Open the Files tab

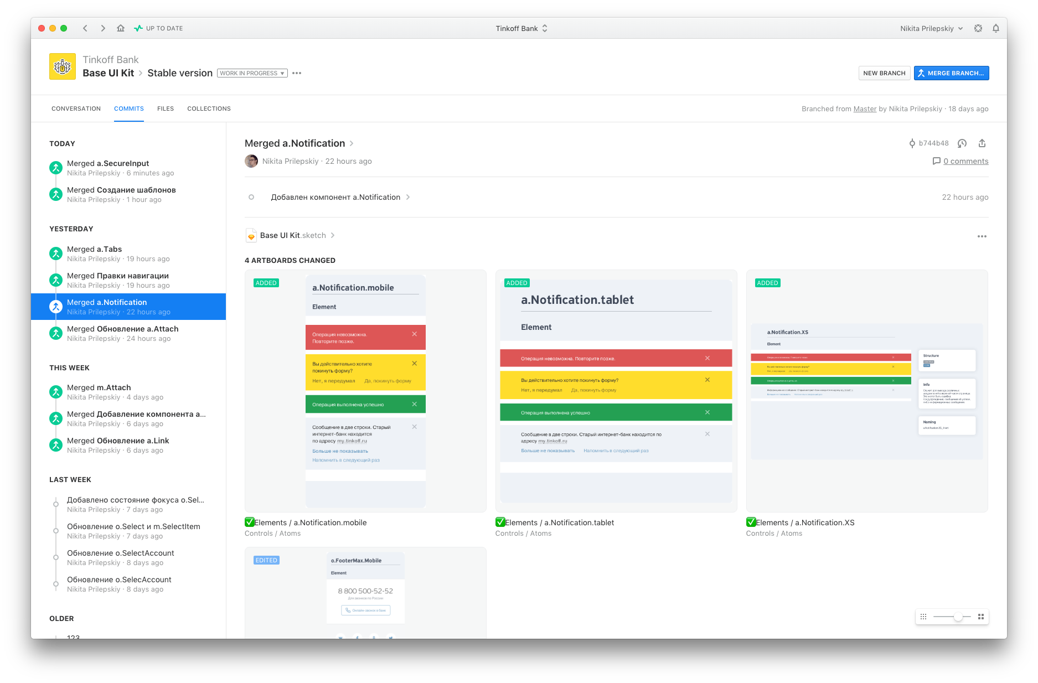(x=166, y=108)
